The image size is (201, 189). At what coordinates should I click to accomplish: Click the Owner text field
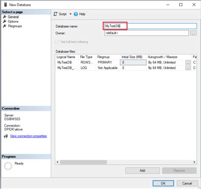tap(147, 33)
